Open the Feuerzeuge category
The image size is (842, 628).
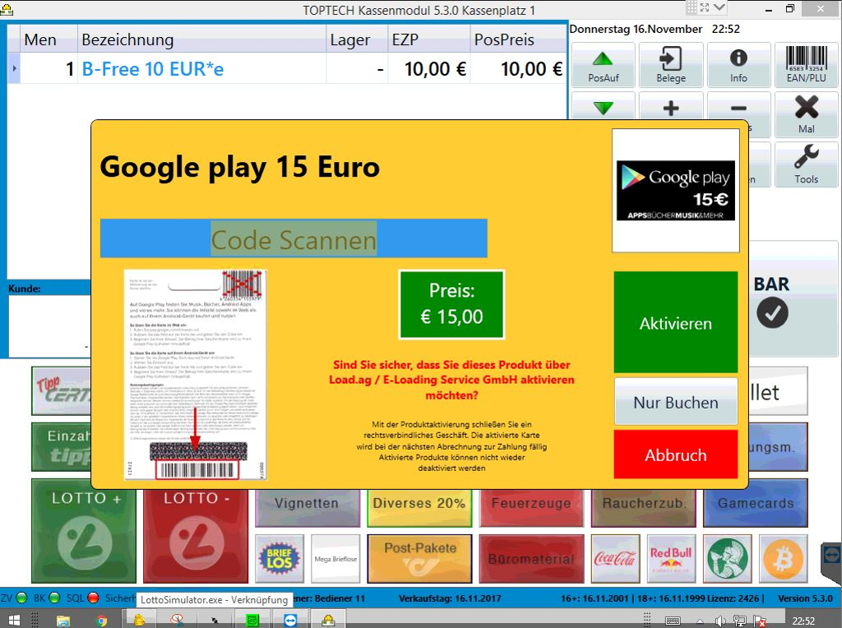pos(531,508)
